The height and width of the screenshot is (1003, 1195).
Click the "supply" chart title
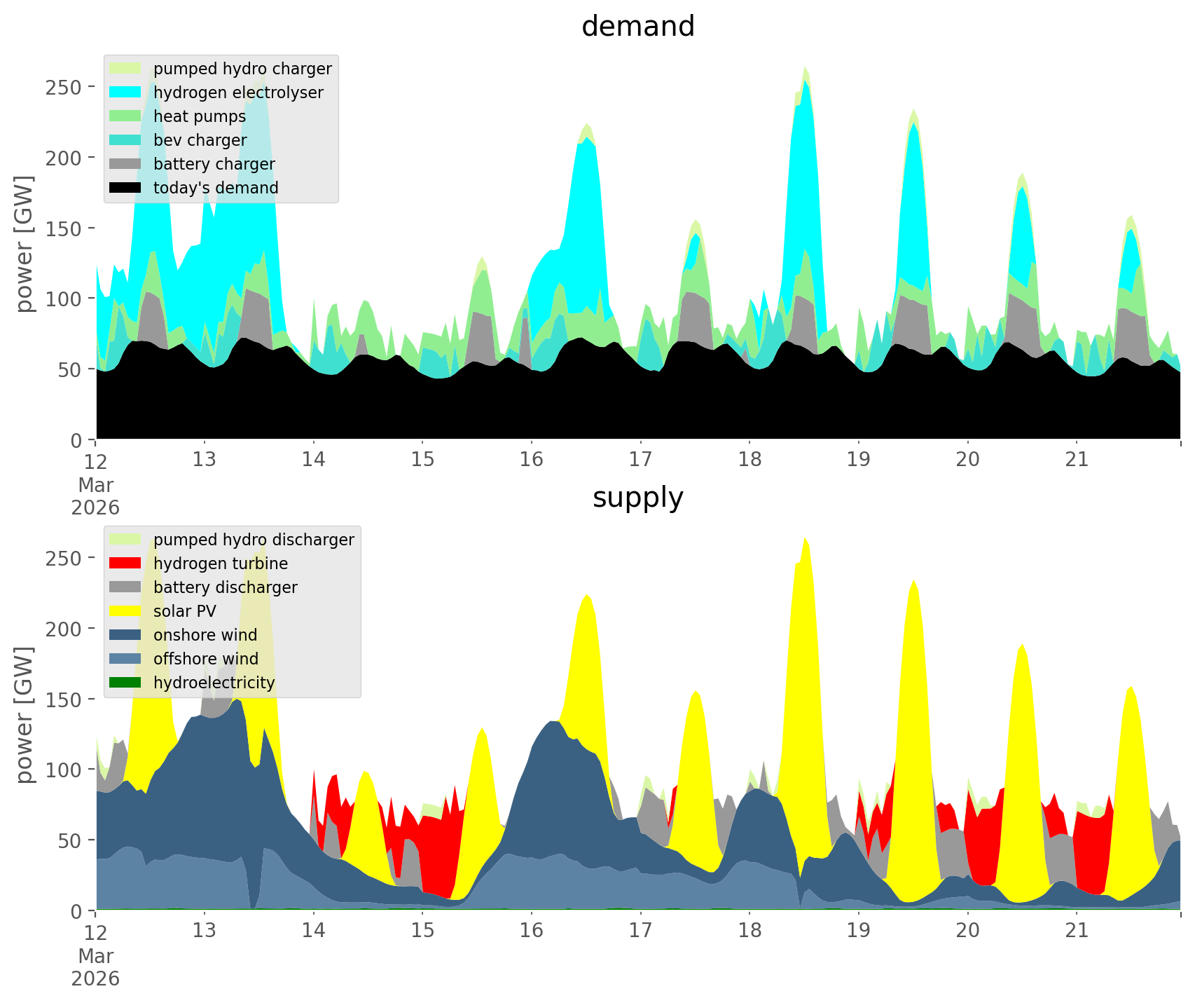tap(637, 498)
